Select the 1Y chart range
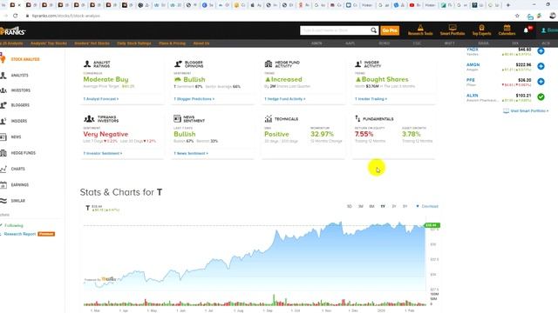558x313 pixels. pos(383,206)
